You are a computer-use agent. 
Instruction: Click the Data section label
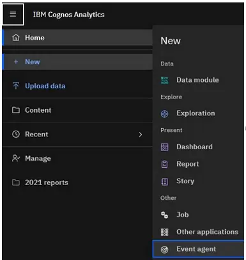[167, 63]
